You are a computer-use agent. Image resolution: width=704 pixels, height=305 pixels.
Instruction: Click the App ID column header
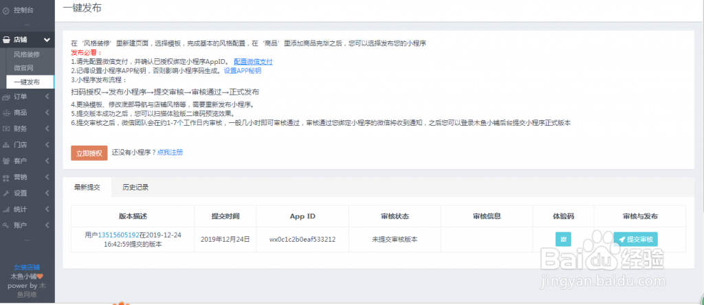pos(302,216)
